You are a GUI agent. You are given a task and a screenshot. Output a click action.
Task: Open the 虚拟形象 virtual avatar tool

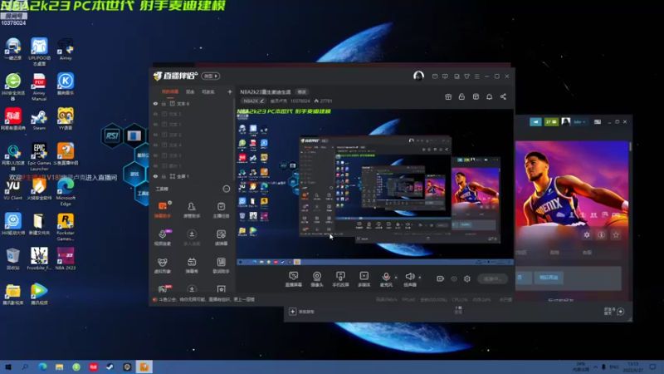point(163,265)
